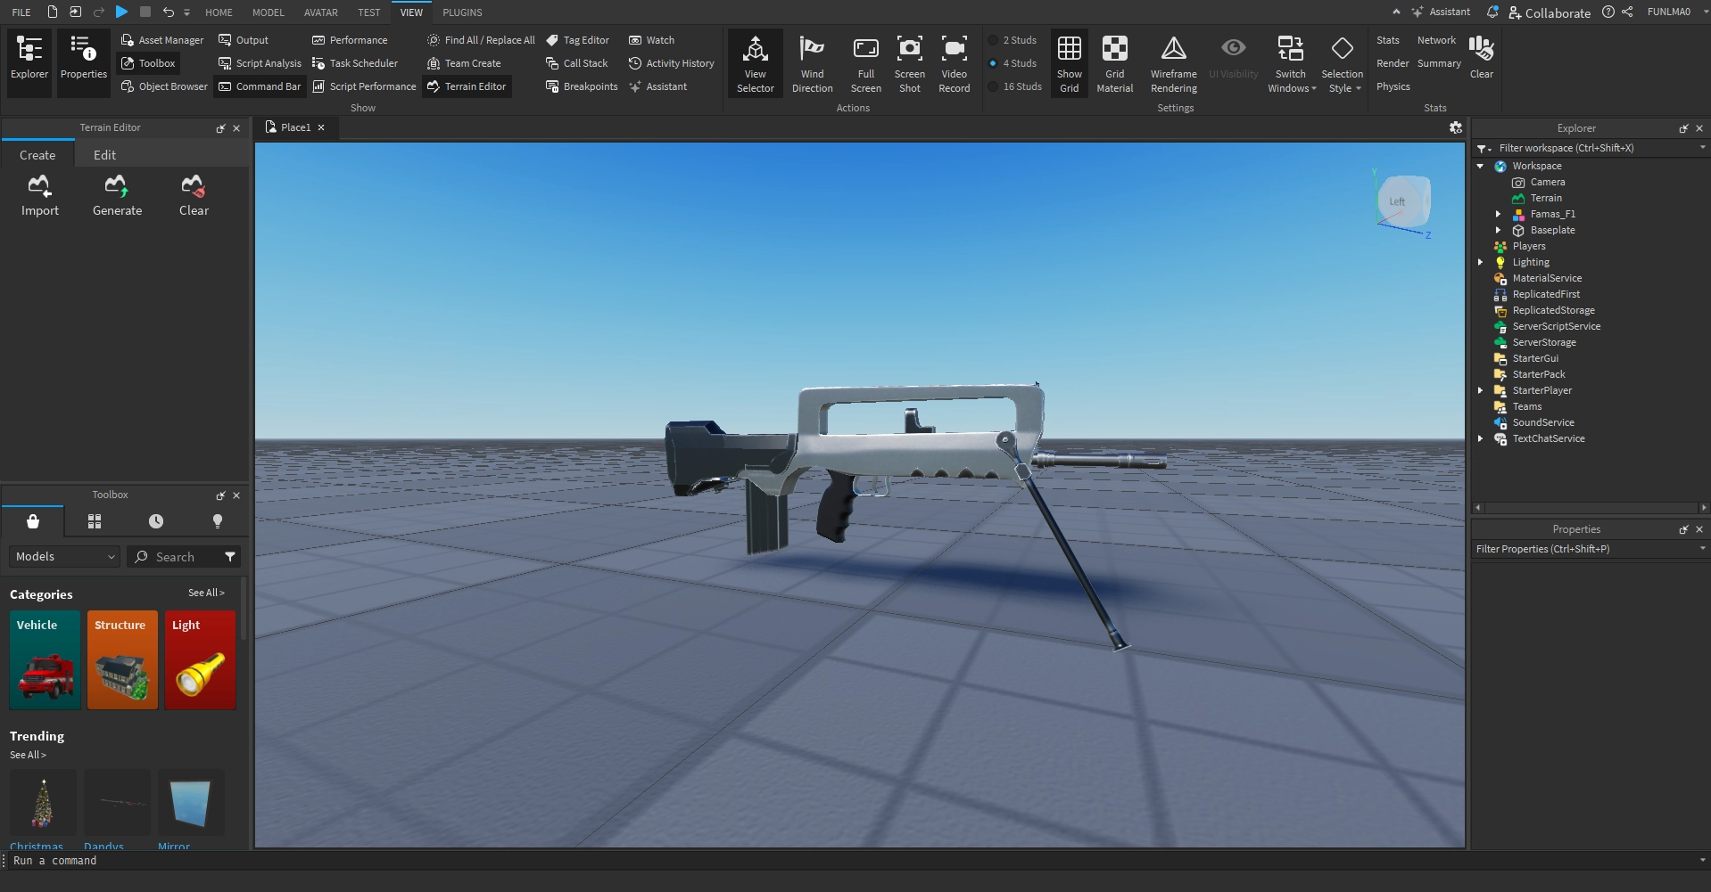
Task: Expand the Famas_F1 model in Explorer
Action: [x=1498, y=214]
